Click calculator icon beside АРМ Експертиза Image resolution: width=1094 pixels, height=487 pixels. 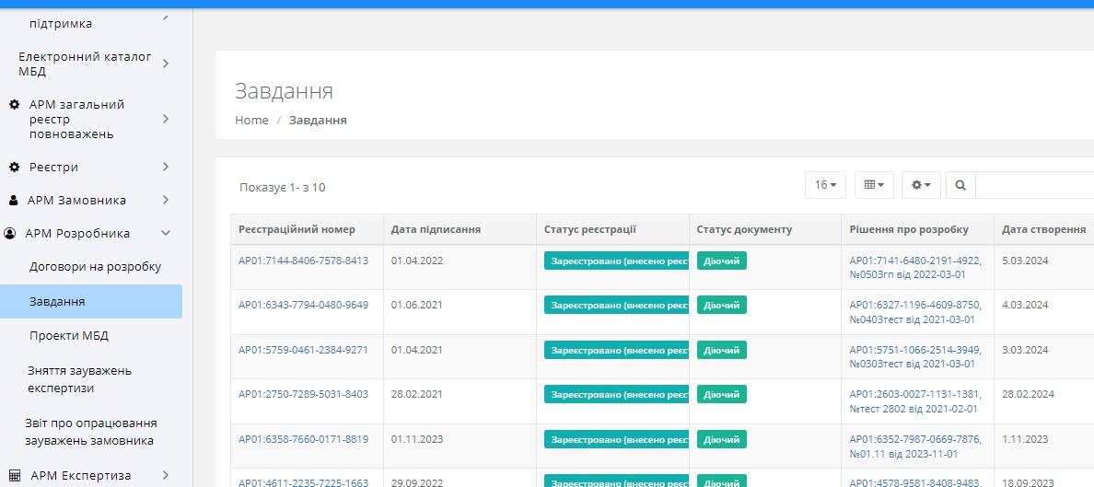coord(13,475)
